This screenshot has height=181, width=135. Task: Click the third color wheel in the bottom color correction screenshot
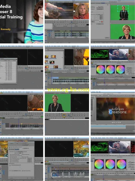click(x=121, y=164)
